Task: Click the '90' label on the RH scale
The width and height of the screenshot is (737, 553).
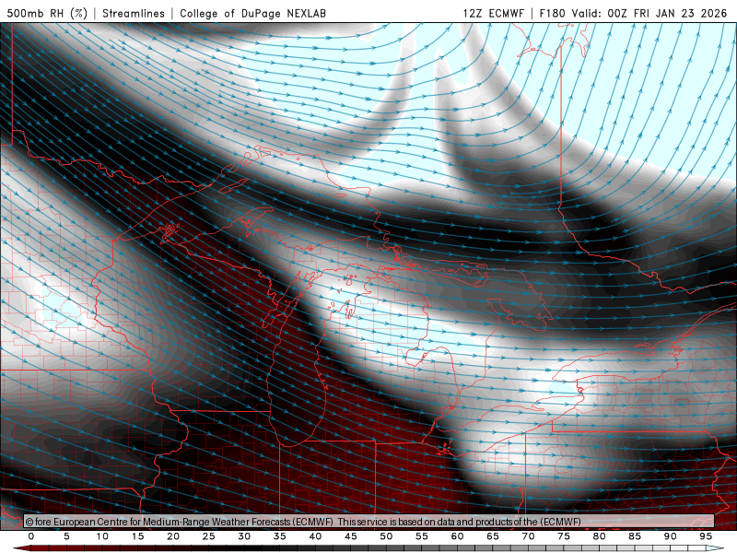Action: point(670,536)
